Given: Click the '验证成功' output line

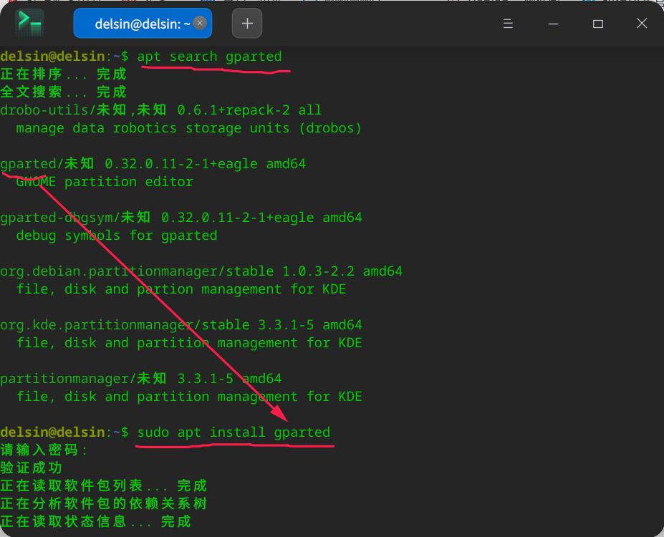Looking at the screenshot, I should pyautogui.click(x=32, y=468).
